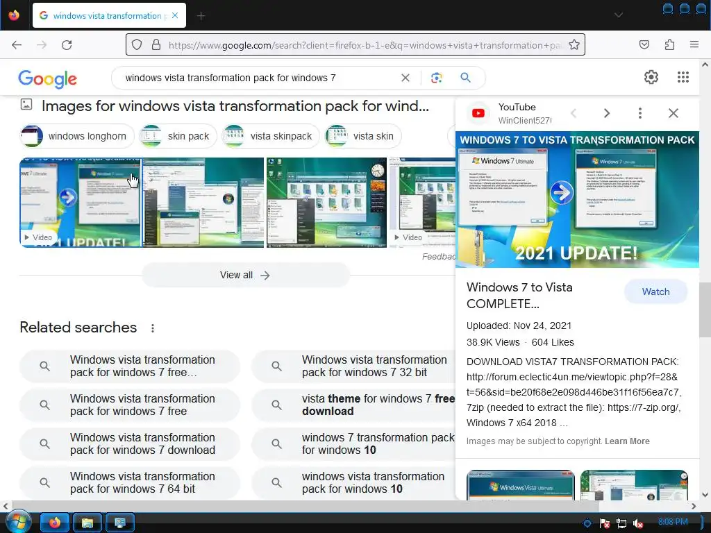Search 'windows vista transformation pack for windows 10'

353,483
